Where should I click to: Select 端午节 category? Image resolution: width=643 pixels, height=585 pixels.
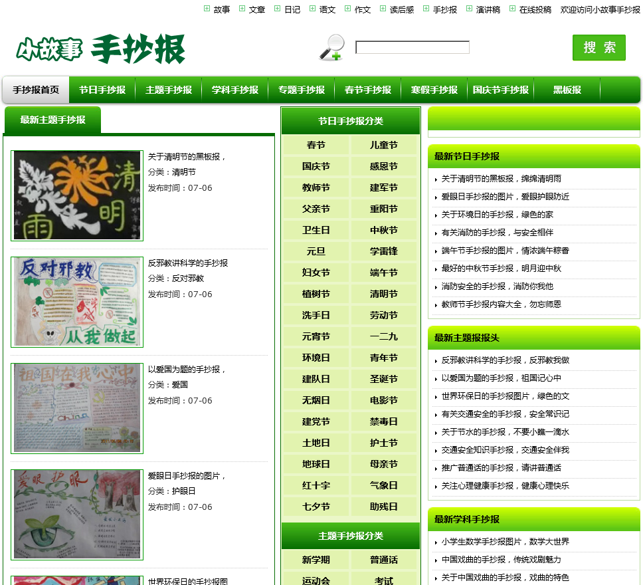coord(383,273)
